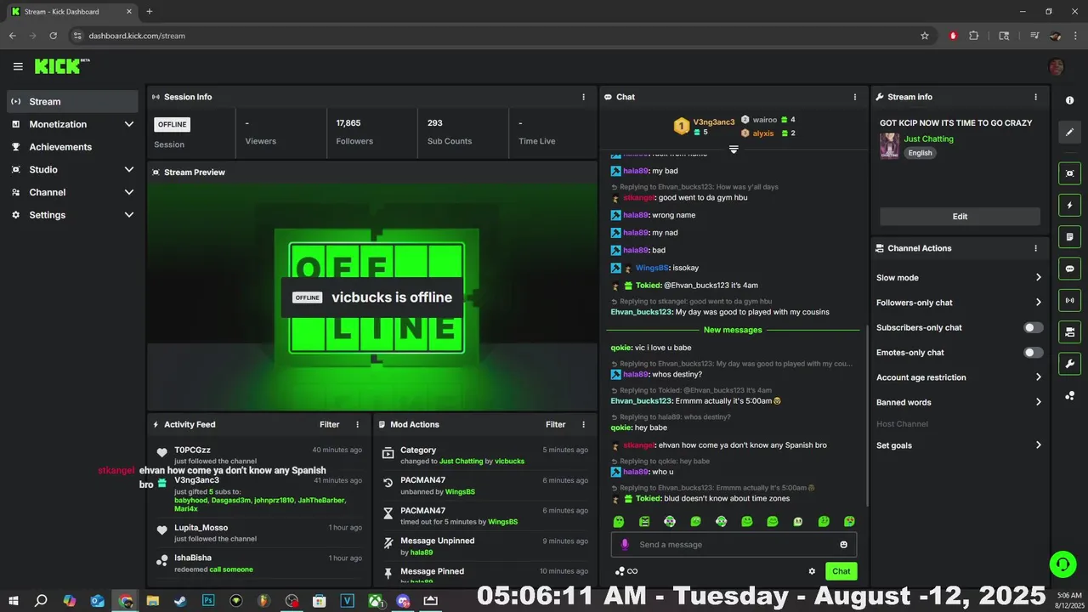Open the green support headset bubble
This screenshot has width=1088, height=612.
(1062, 564)
